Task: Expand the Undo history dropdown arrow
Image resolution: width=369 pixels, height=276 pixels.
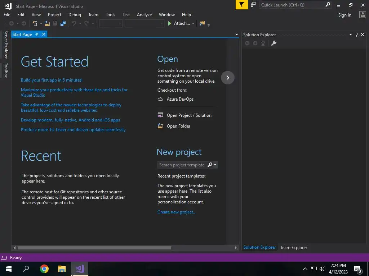Action: [80, 23]
